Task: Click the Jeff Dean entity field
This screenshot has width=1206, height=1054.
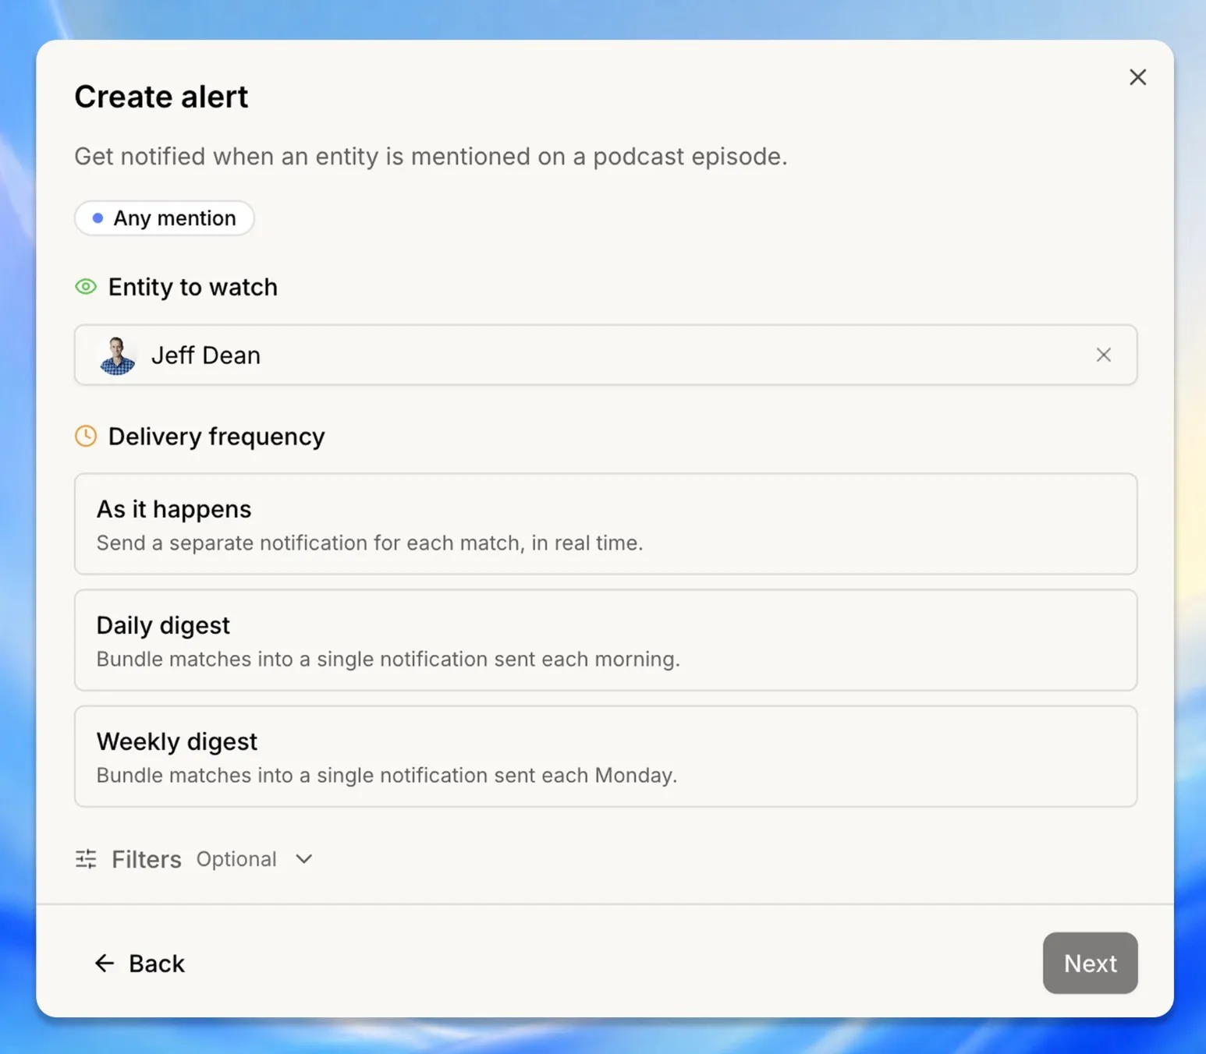Action: coord(605,355)
